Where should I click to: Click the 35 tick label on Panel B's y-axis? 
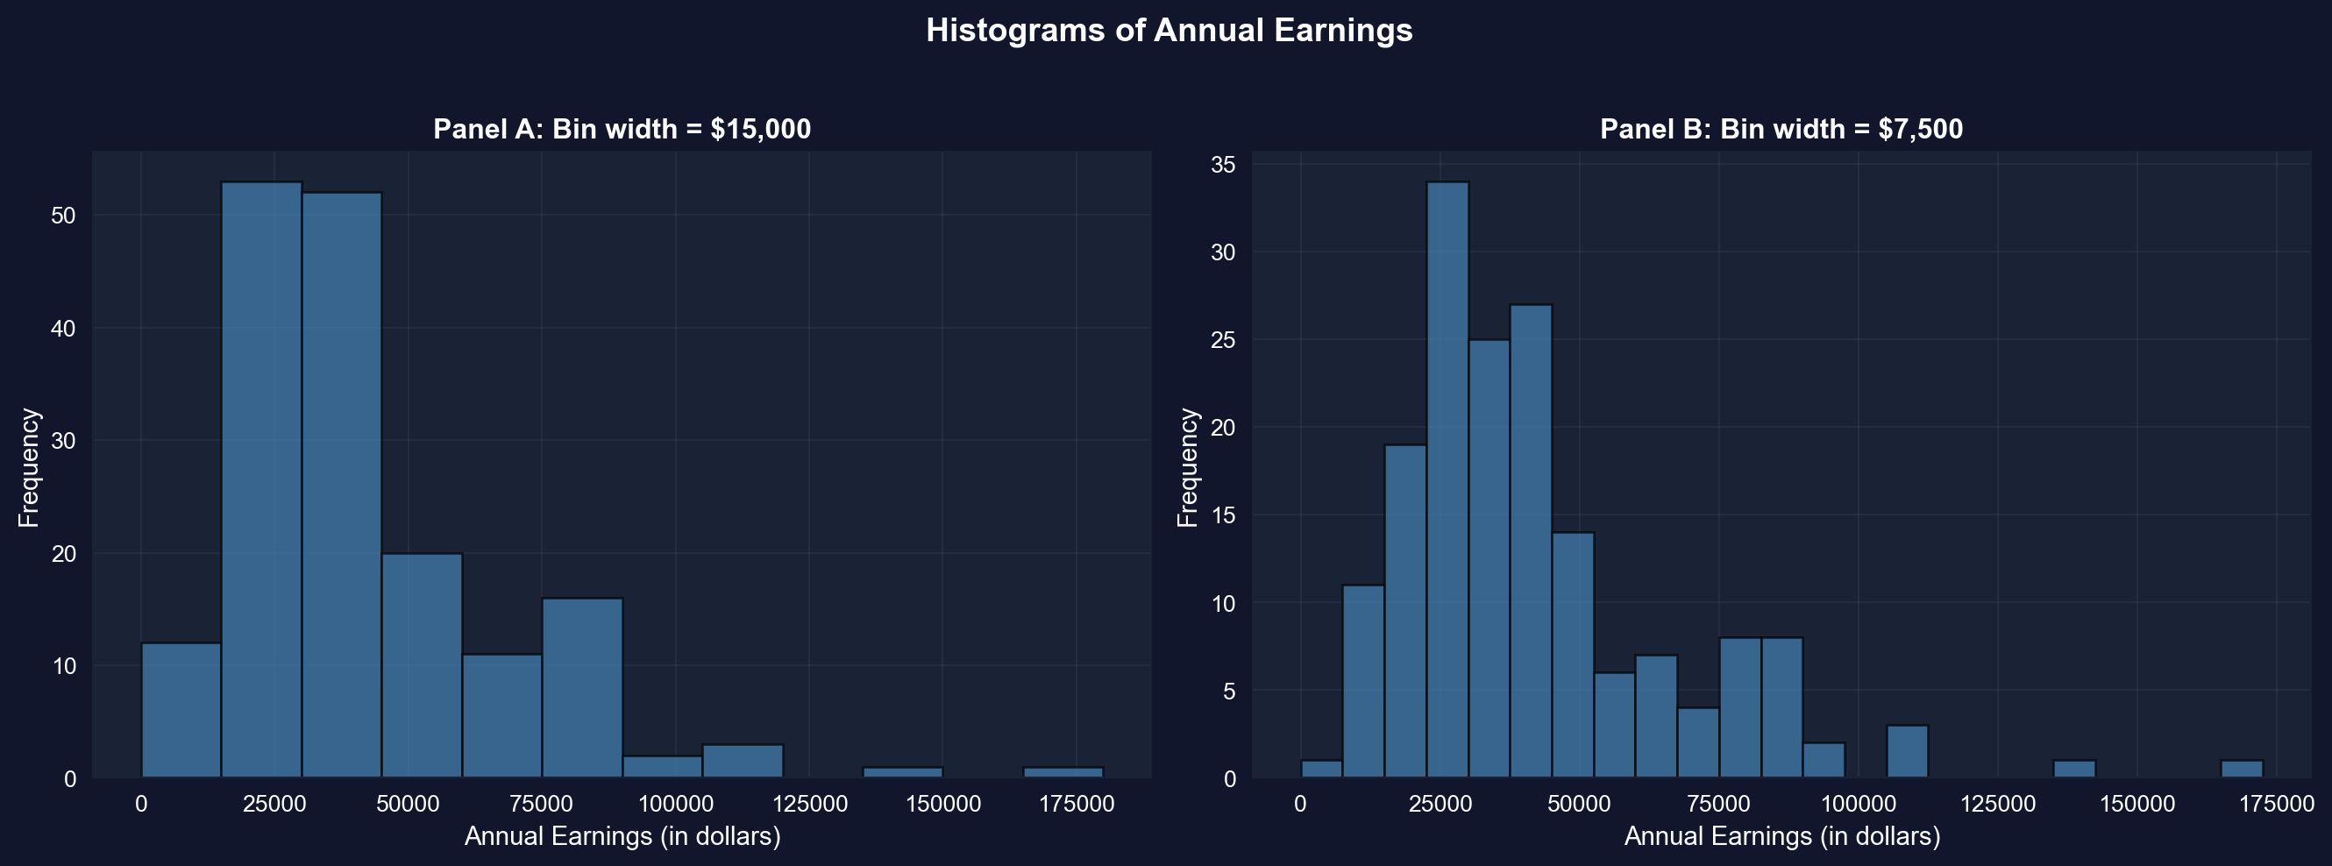click(x=1222, y=165)
